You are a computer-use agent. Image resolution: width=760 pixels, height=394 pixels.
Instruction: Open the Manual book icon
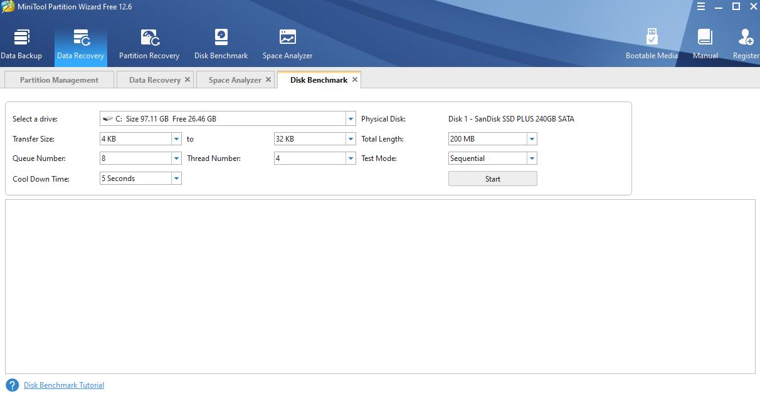[x=705, y=38]
